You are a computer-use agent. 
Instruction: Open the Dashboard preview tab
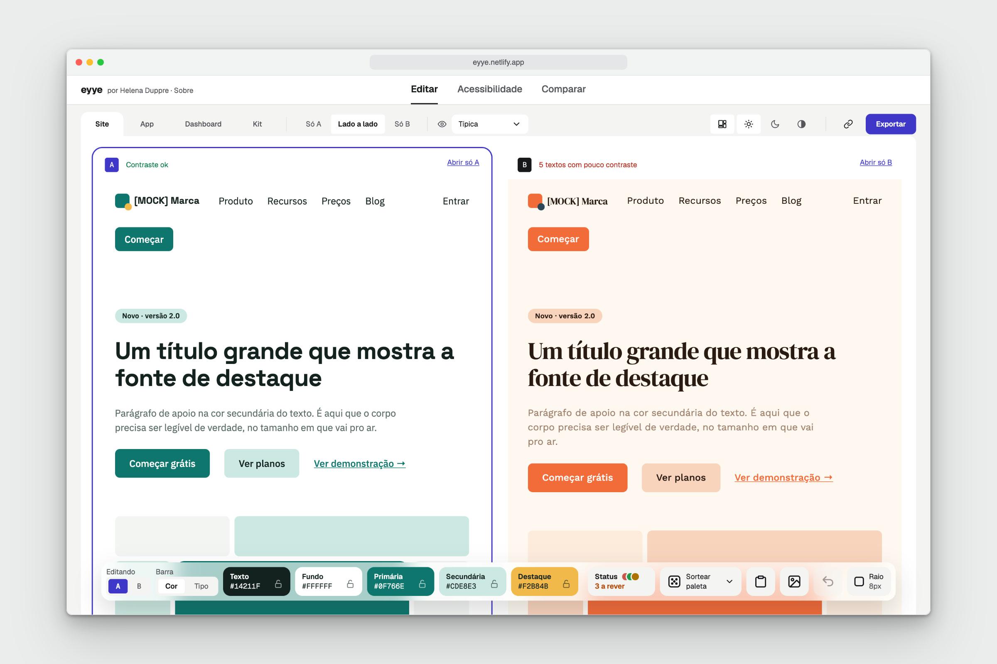click(203, 124)
